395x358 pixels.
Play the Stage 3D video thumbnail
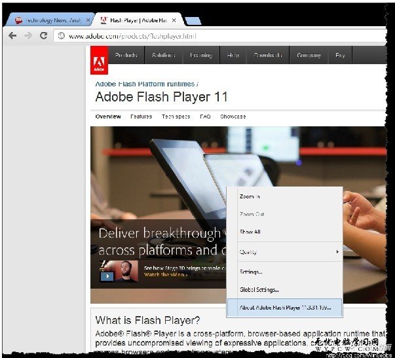click(119, 272)
